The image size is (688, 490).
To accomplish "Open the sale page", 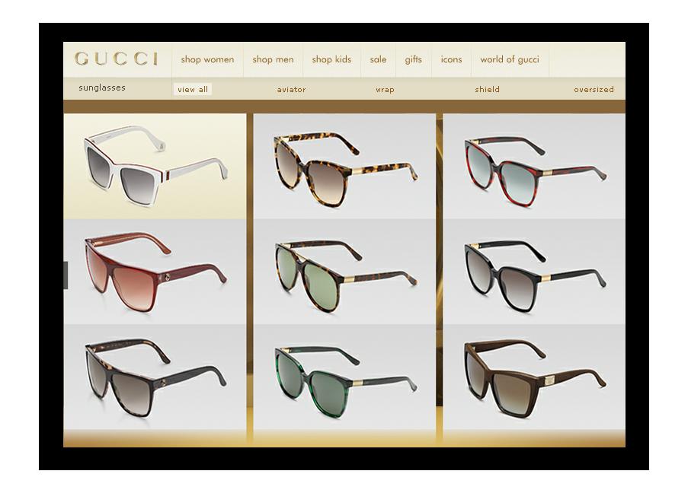I will point(378,59).
